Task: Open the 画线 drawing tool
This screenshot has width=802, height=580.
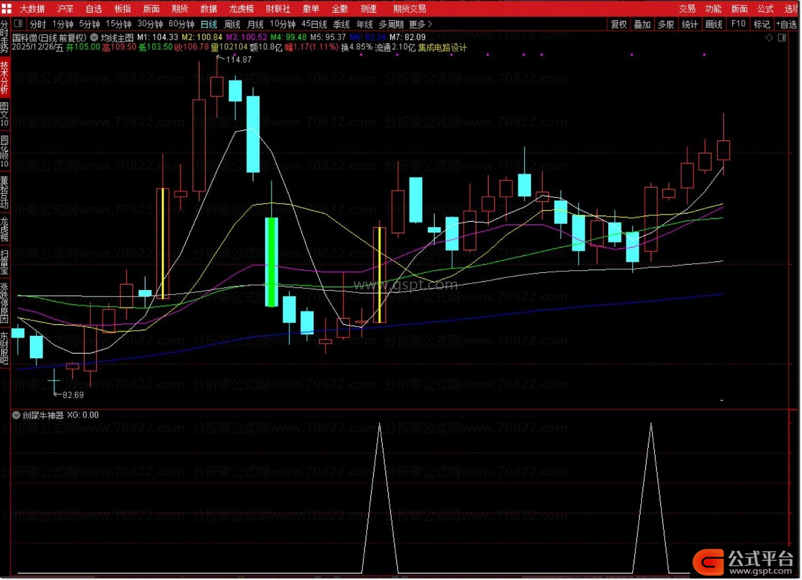Action: point(714,25)
